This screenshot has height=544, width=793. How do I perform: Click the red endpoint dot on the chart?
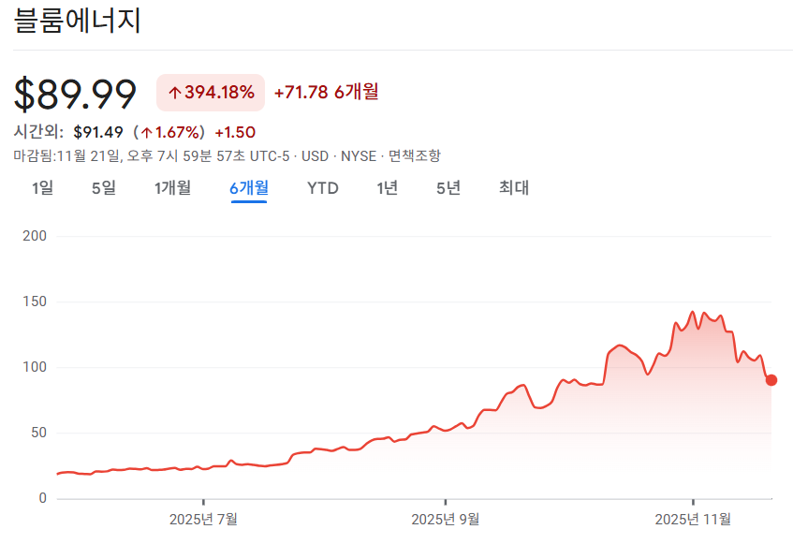tap(771, 380)
